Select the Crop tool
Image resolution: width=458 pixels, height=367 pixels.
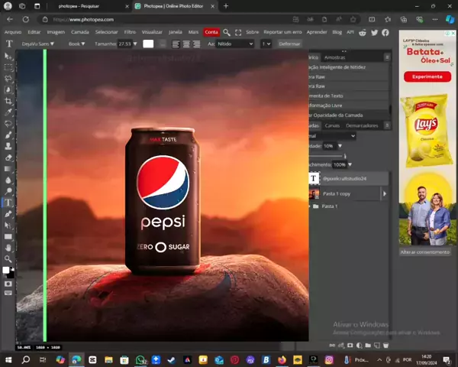[8, 101]
